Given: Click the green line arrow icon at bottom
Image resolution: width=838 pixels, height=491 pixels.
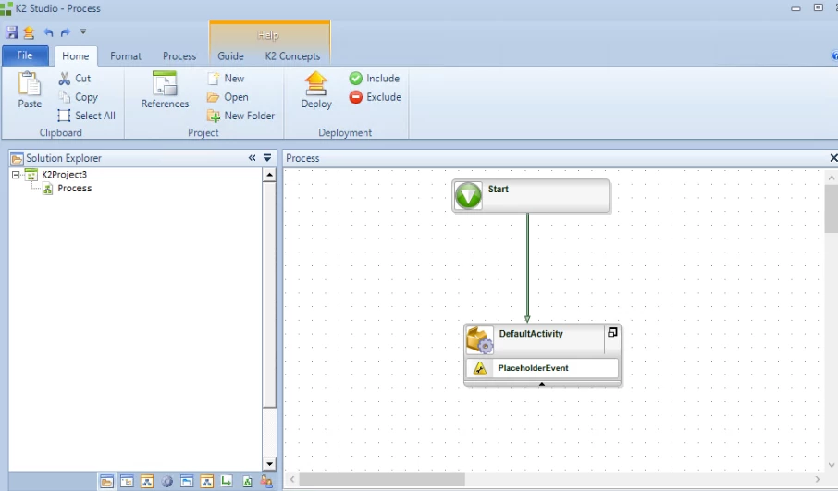Looking at the screenshot, I should tap(227, 481).
